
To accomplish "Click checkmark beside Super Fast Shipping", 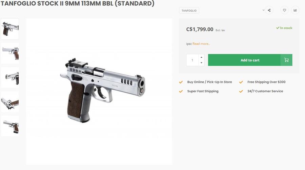I will pyautogui.click(x=181, y=91).
